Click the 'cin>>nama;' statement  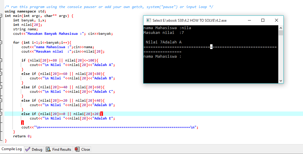[x=84, y=47]
